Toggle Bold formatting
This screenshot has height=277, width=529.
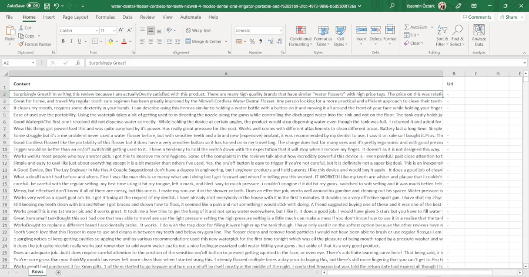tap(63, 41)
